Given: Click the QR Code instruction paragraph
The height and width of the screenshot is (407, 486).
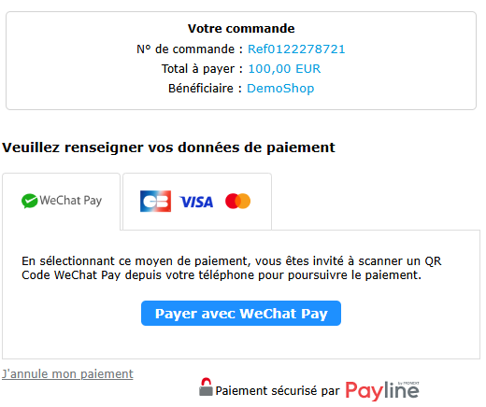Looking at the screenshot, I should point(232,268).
